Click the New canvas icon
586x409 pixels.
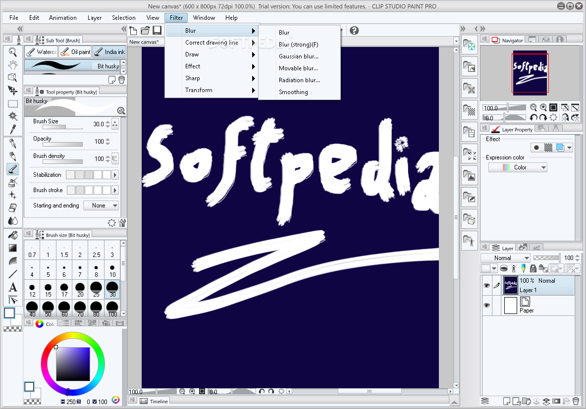point(133,30)
